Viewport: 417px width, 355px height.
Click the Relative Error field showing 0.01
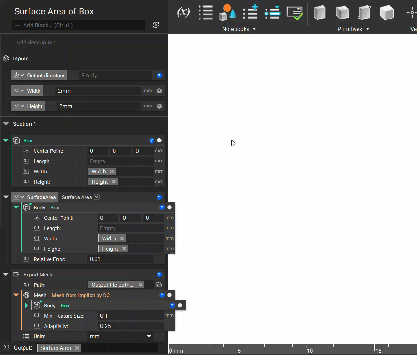click(120, 259)
